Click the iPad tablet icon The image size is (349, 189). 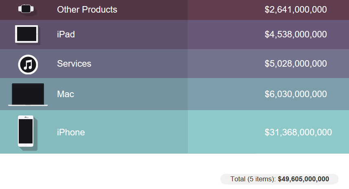click(x=26, y=34)
